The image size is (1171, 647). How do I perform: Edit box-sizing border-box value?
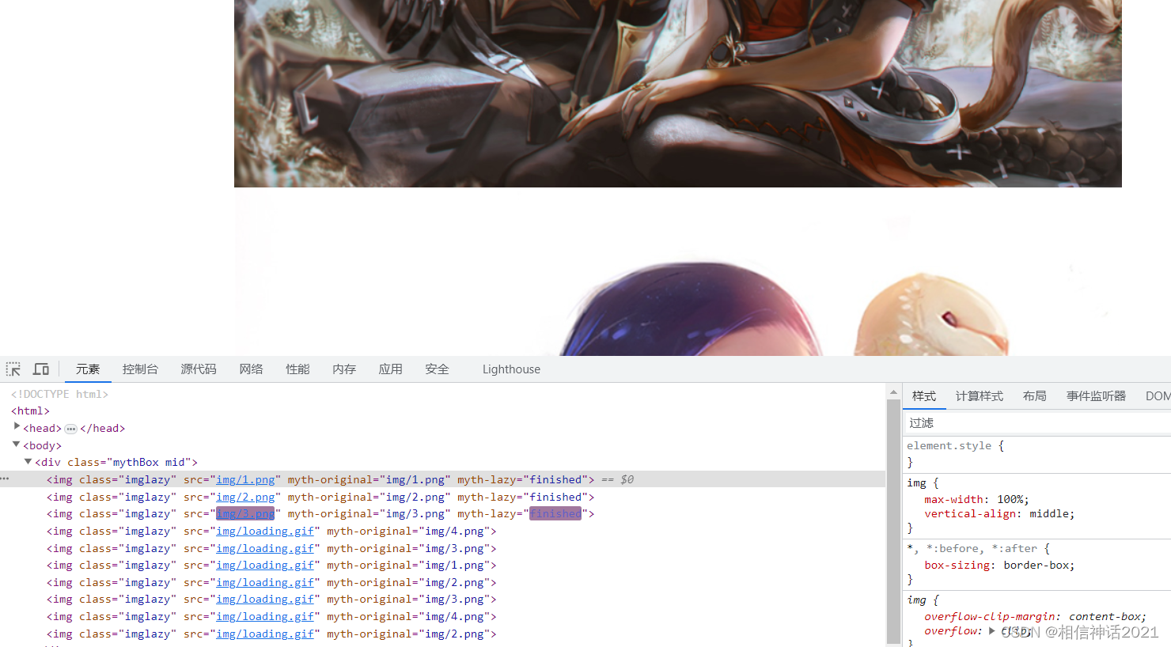1036,566
